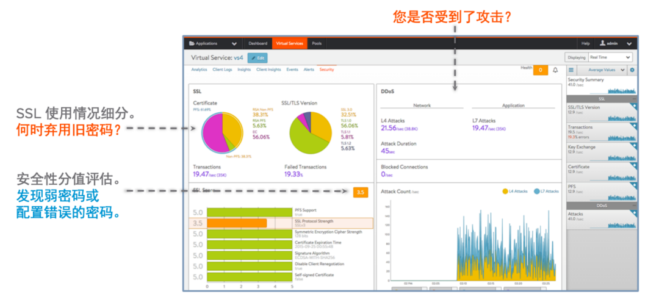This screenshot has width=659, height=308.
Task: Click the pin corner on Attacks card
Action: coord(634,212)
